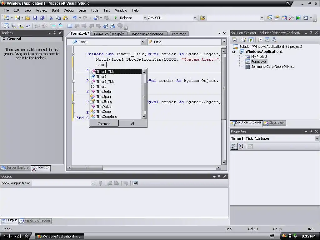Open the Release configuration dropdown
320x240 pixels.
(145, 18)
